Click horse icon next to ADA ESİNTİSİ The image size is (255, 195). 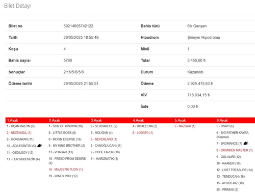40,146
